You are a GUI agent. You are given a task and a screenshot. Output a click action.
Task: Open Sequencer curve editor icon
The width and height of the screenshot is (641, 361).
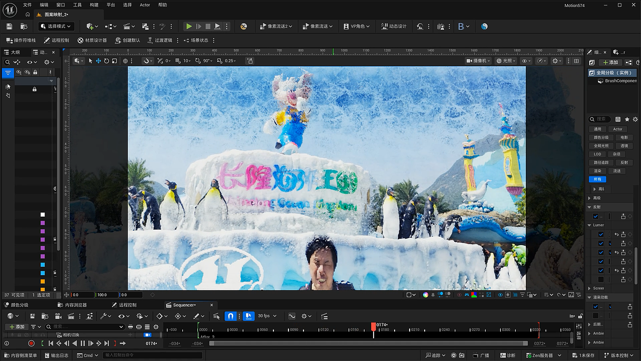click(x=292, y=316)
